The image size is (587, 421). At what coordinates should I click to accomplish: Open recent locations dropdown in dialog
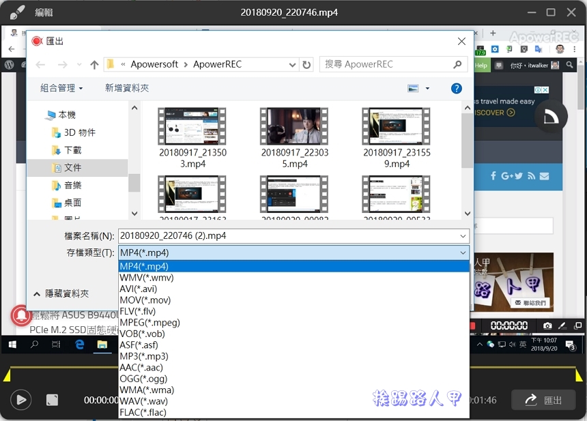[x=79, y=65]
